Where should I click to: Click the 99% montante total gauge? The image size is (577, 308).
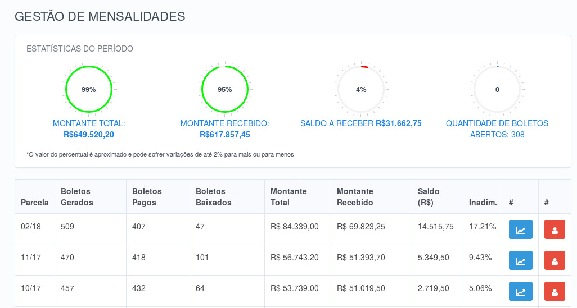pyautogui.click(x=89, y=89)
